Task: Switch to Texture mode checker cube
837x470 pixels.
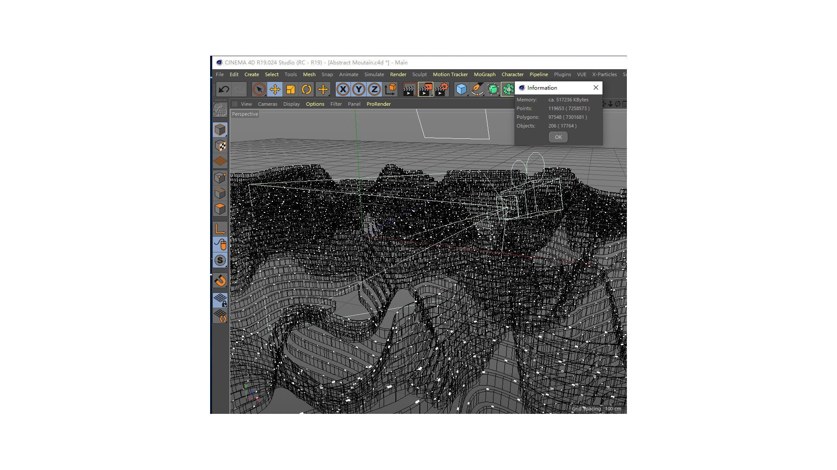Action: click(220, 146)
